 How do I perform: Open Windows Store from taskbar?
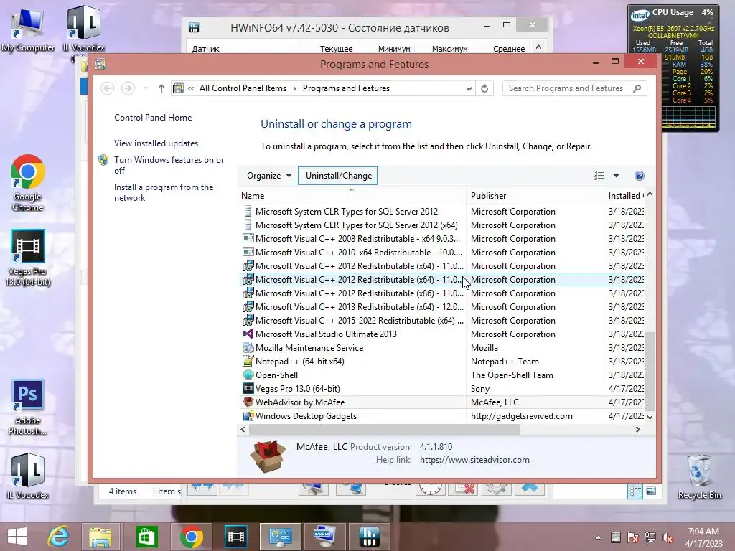point(146,537)
